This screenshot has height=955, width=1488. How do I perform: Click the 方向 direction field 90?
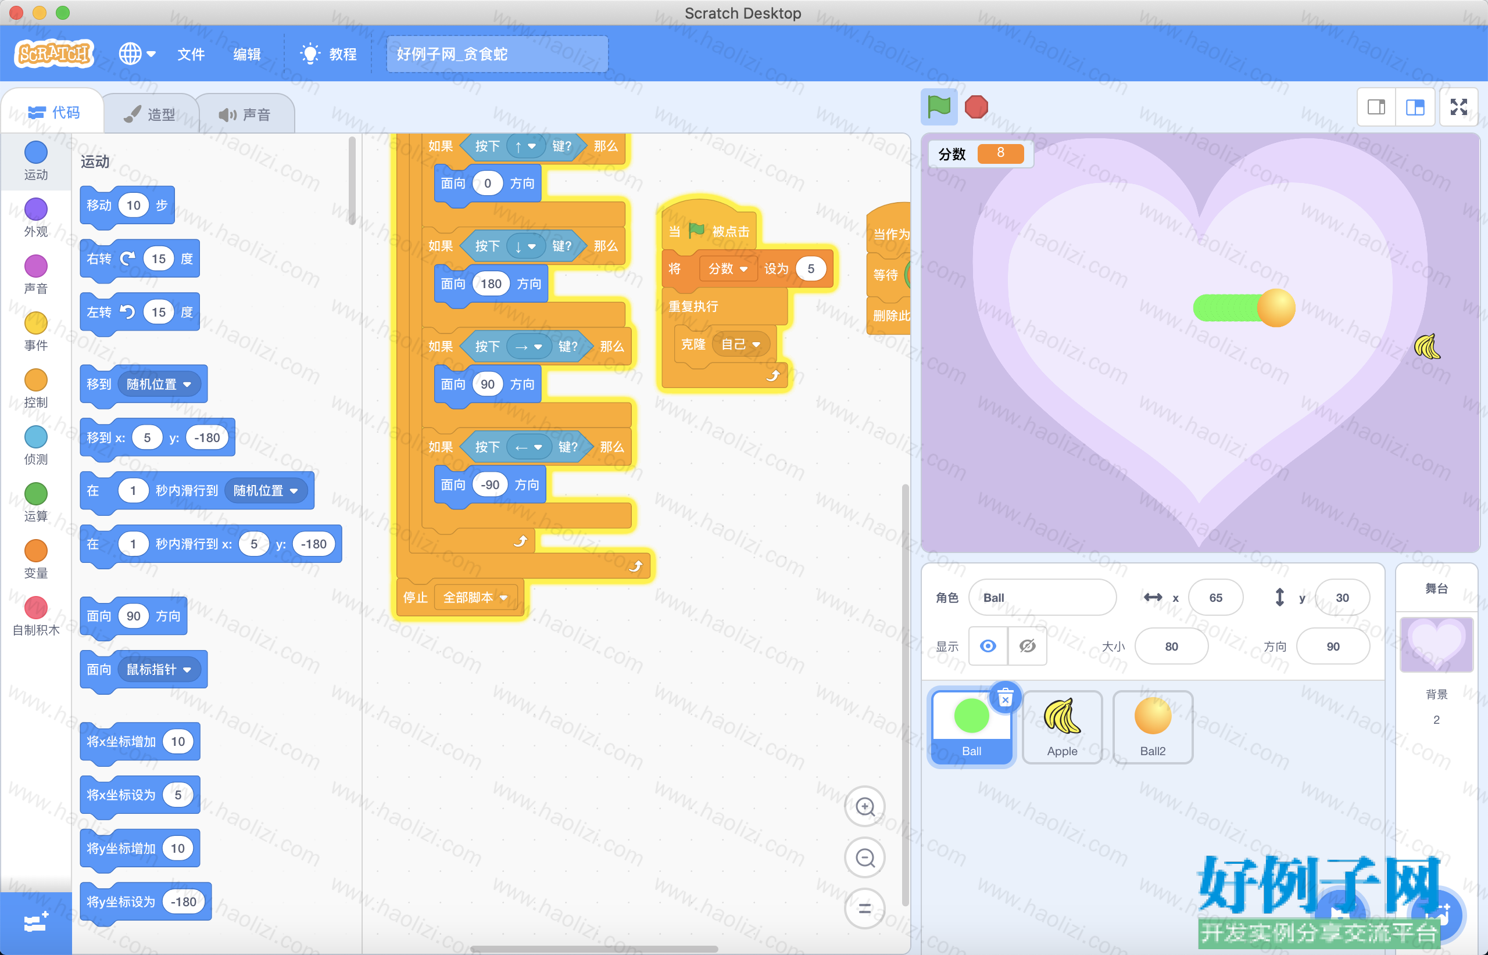(x=1332, y=646)
